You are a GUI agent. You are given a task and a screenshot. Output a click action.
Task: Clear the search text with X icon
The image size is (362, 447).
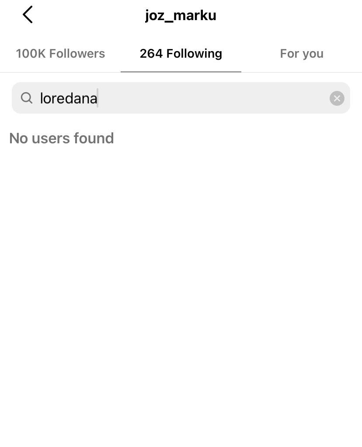337,98
